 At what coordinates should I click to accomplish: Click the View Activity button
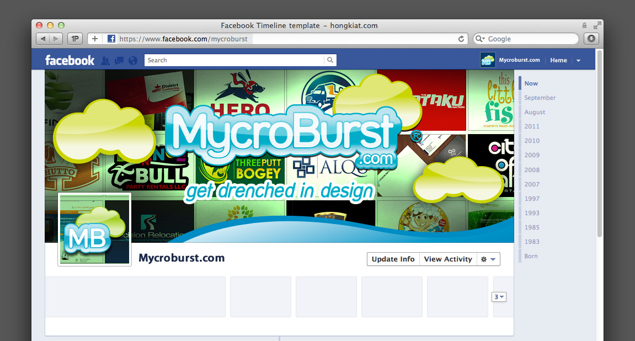447,259
